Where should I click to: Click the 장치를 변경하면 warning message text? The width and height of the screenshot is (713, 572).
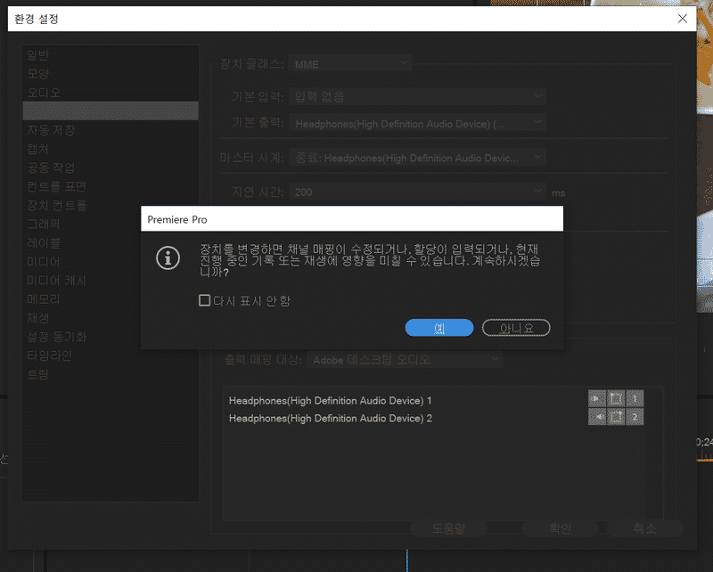point(370,260)
